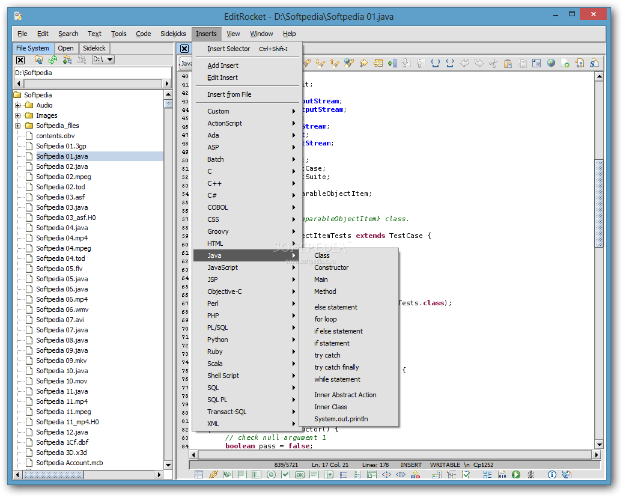Click the blue S-with-page icon in the toolbar
The image size is (623, 497).
(594, 63)
